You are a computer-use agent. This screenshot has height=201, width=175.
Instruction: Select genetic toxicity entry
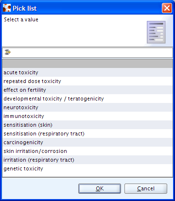87,168
